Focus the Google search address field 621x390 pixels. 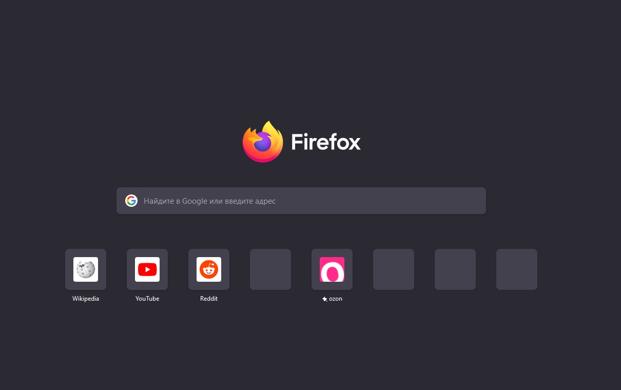301,201
